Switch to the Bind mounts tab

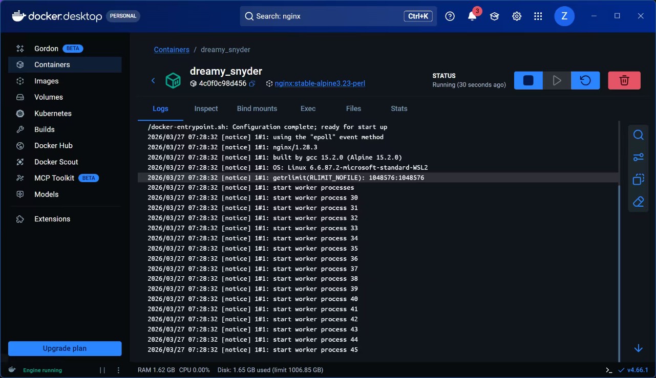click(x=257, y=109)
